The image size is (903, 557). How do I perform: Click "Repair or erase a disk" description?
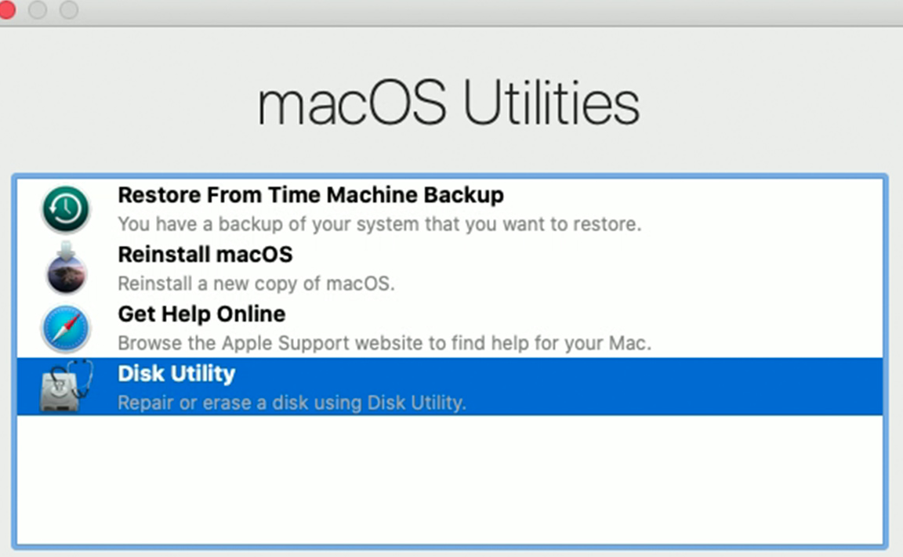(292, 403)
